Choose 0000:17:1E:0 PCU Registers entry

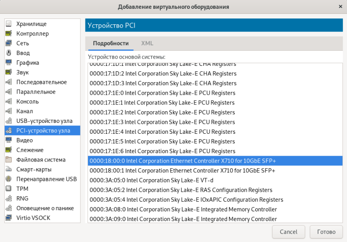coord(162,93)
